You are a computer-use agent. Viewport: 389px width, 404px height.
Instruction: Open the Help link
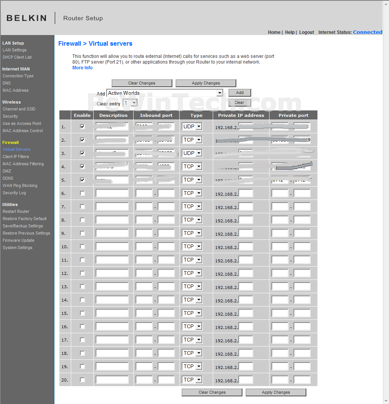[290, 32]
